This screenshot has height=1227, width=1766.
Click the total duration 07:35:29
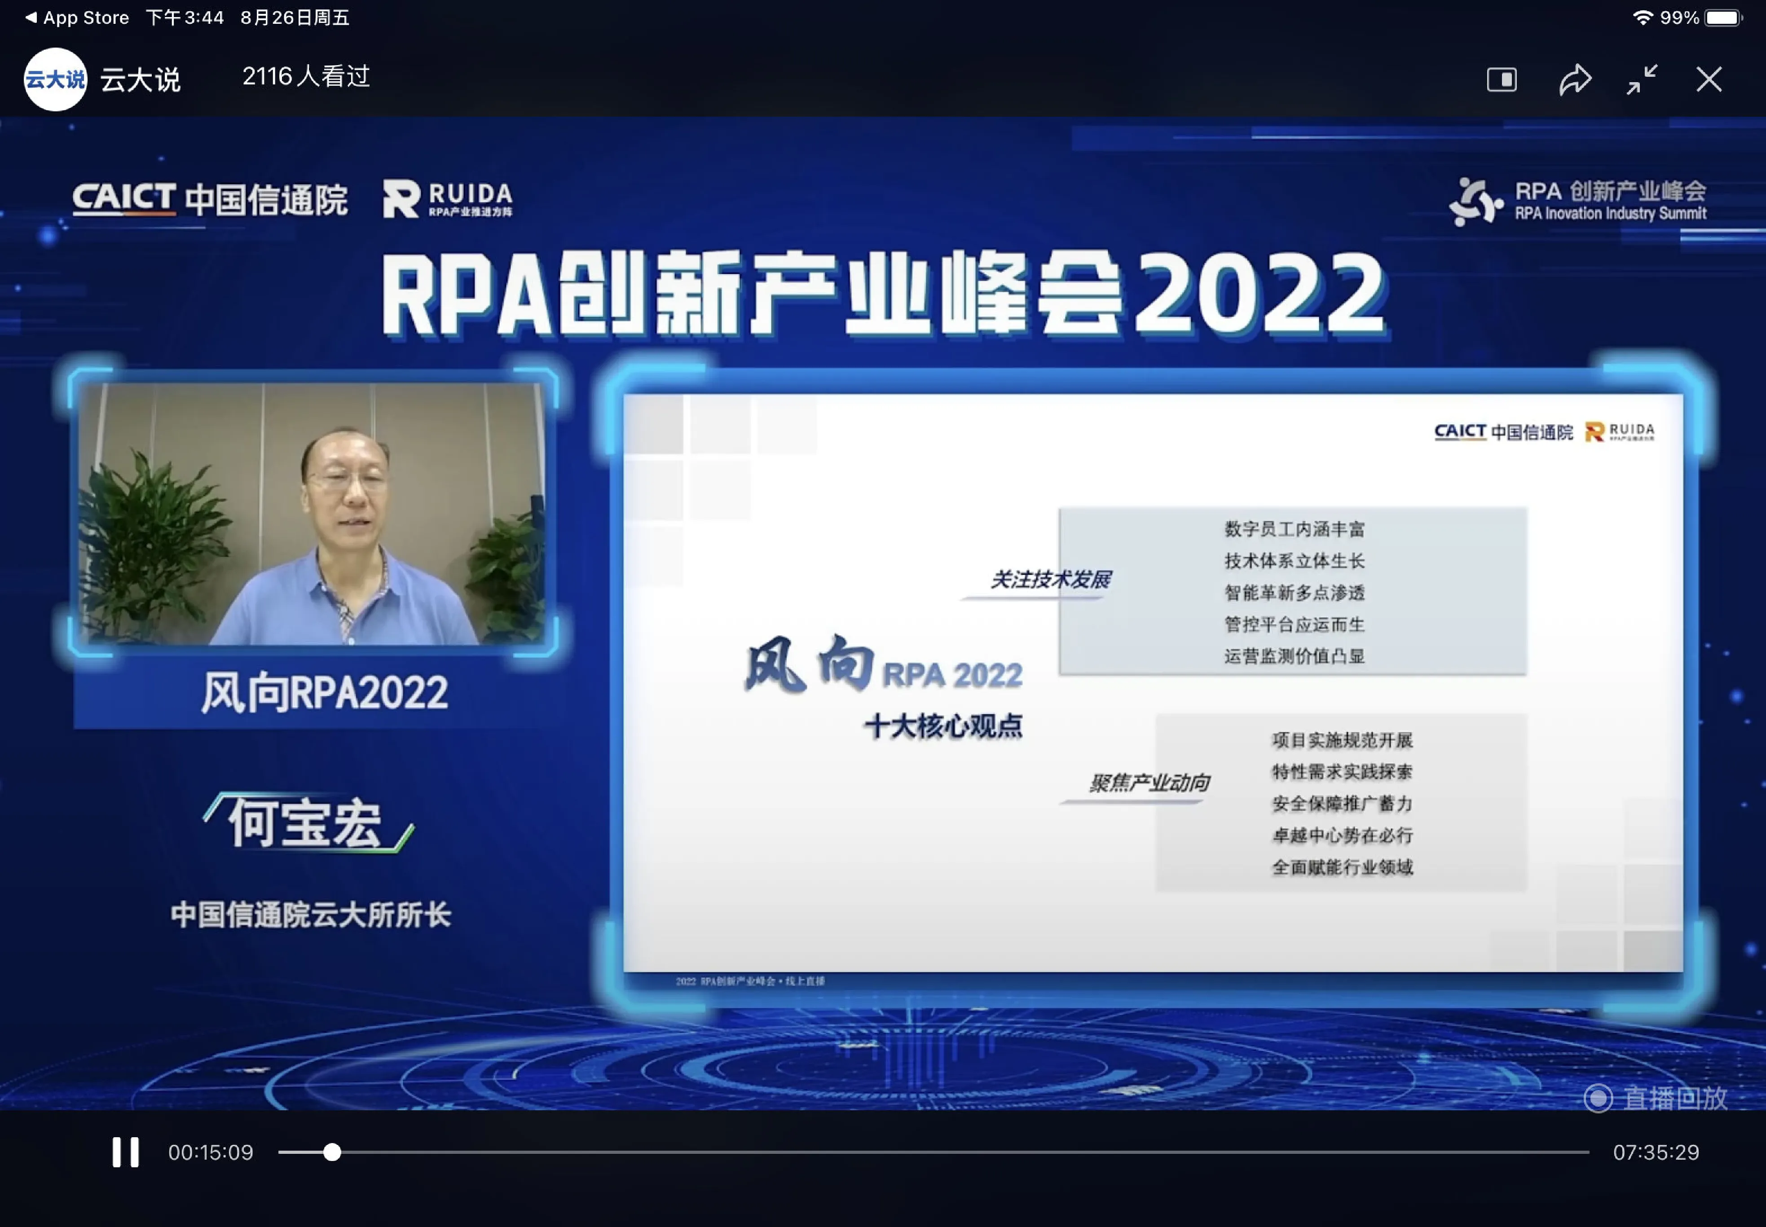[x=1655, y=1152]
